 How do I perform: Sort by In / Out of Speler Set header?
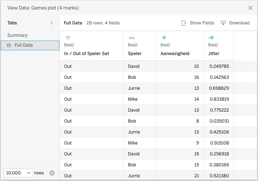(x=86, y=54)
